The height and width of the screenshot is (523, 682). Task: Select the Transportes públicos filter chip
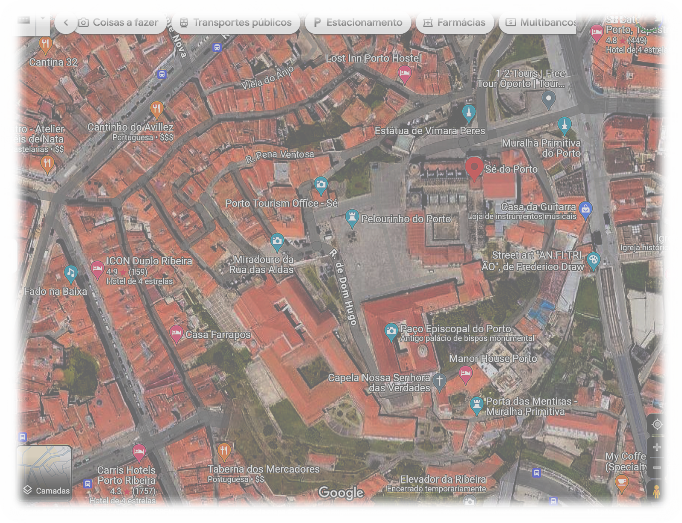coord(236,23)
